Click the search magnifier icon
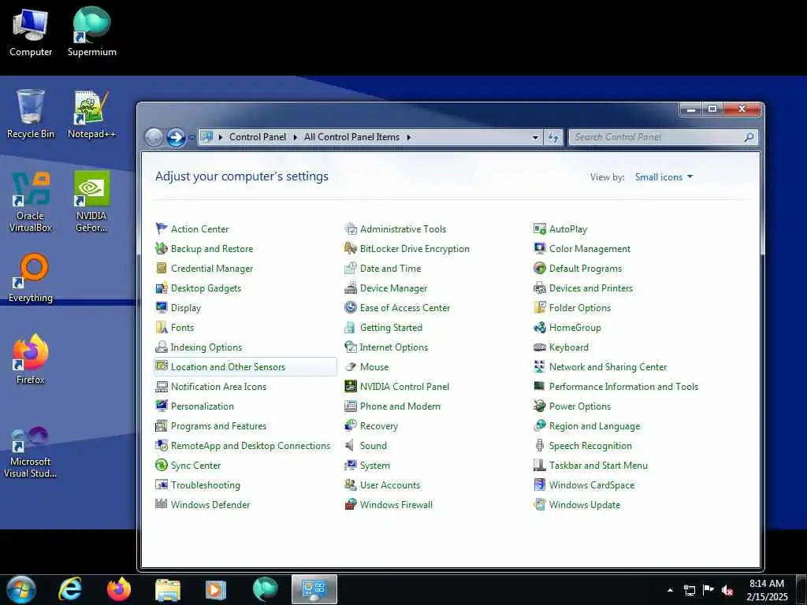This screenshot has width=807, height=605. click(x=749, y=137)
